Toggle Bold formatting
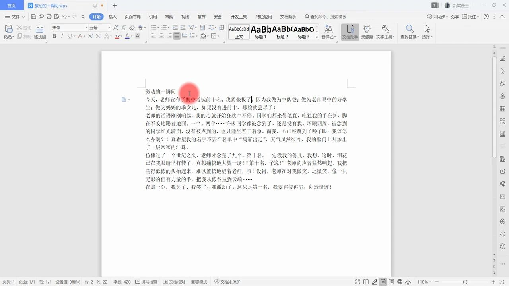 pos(54,36)
